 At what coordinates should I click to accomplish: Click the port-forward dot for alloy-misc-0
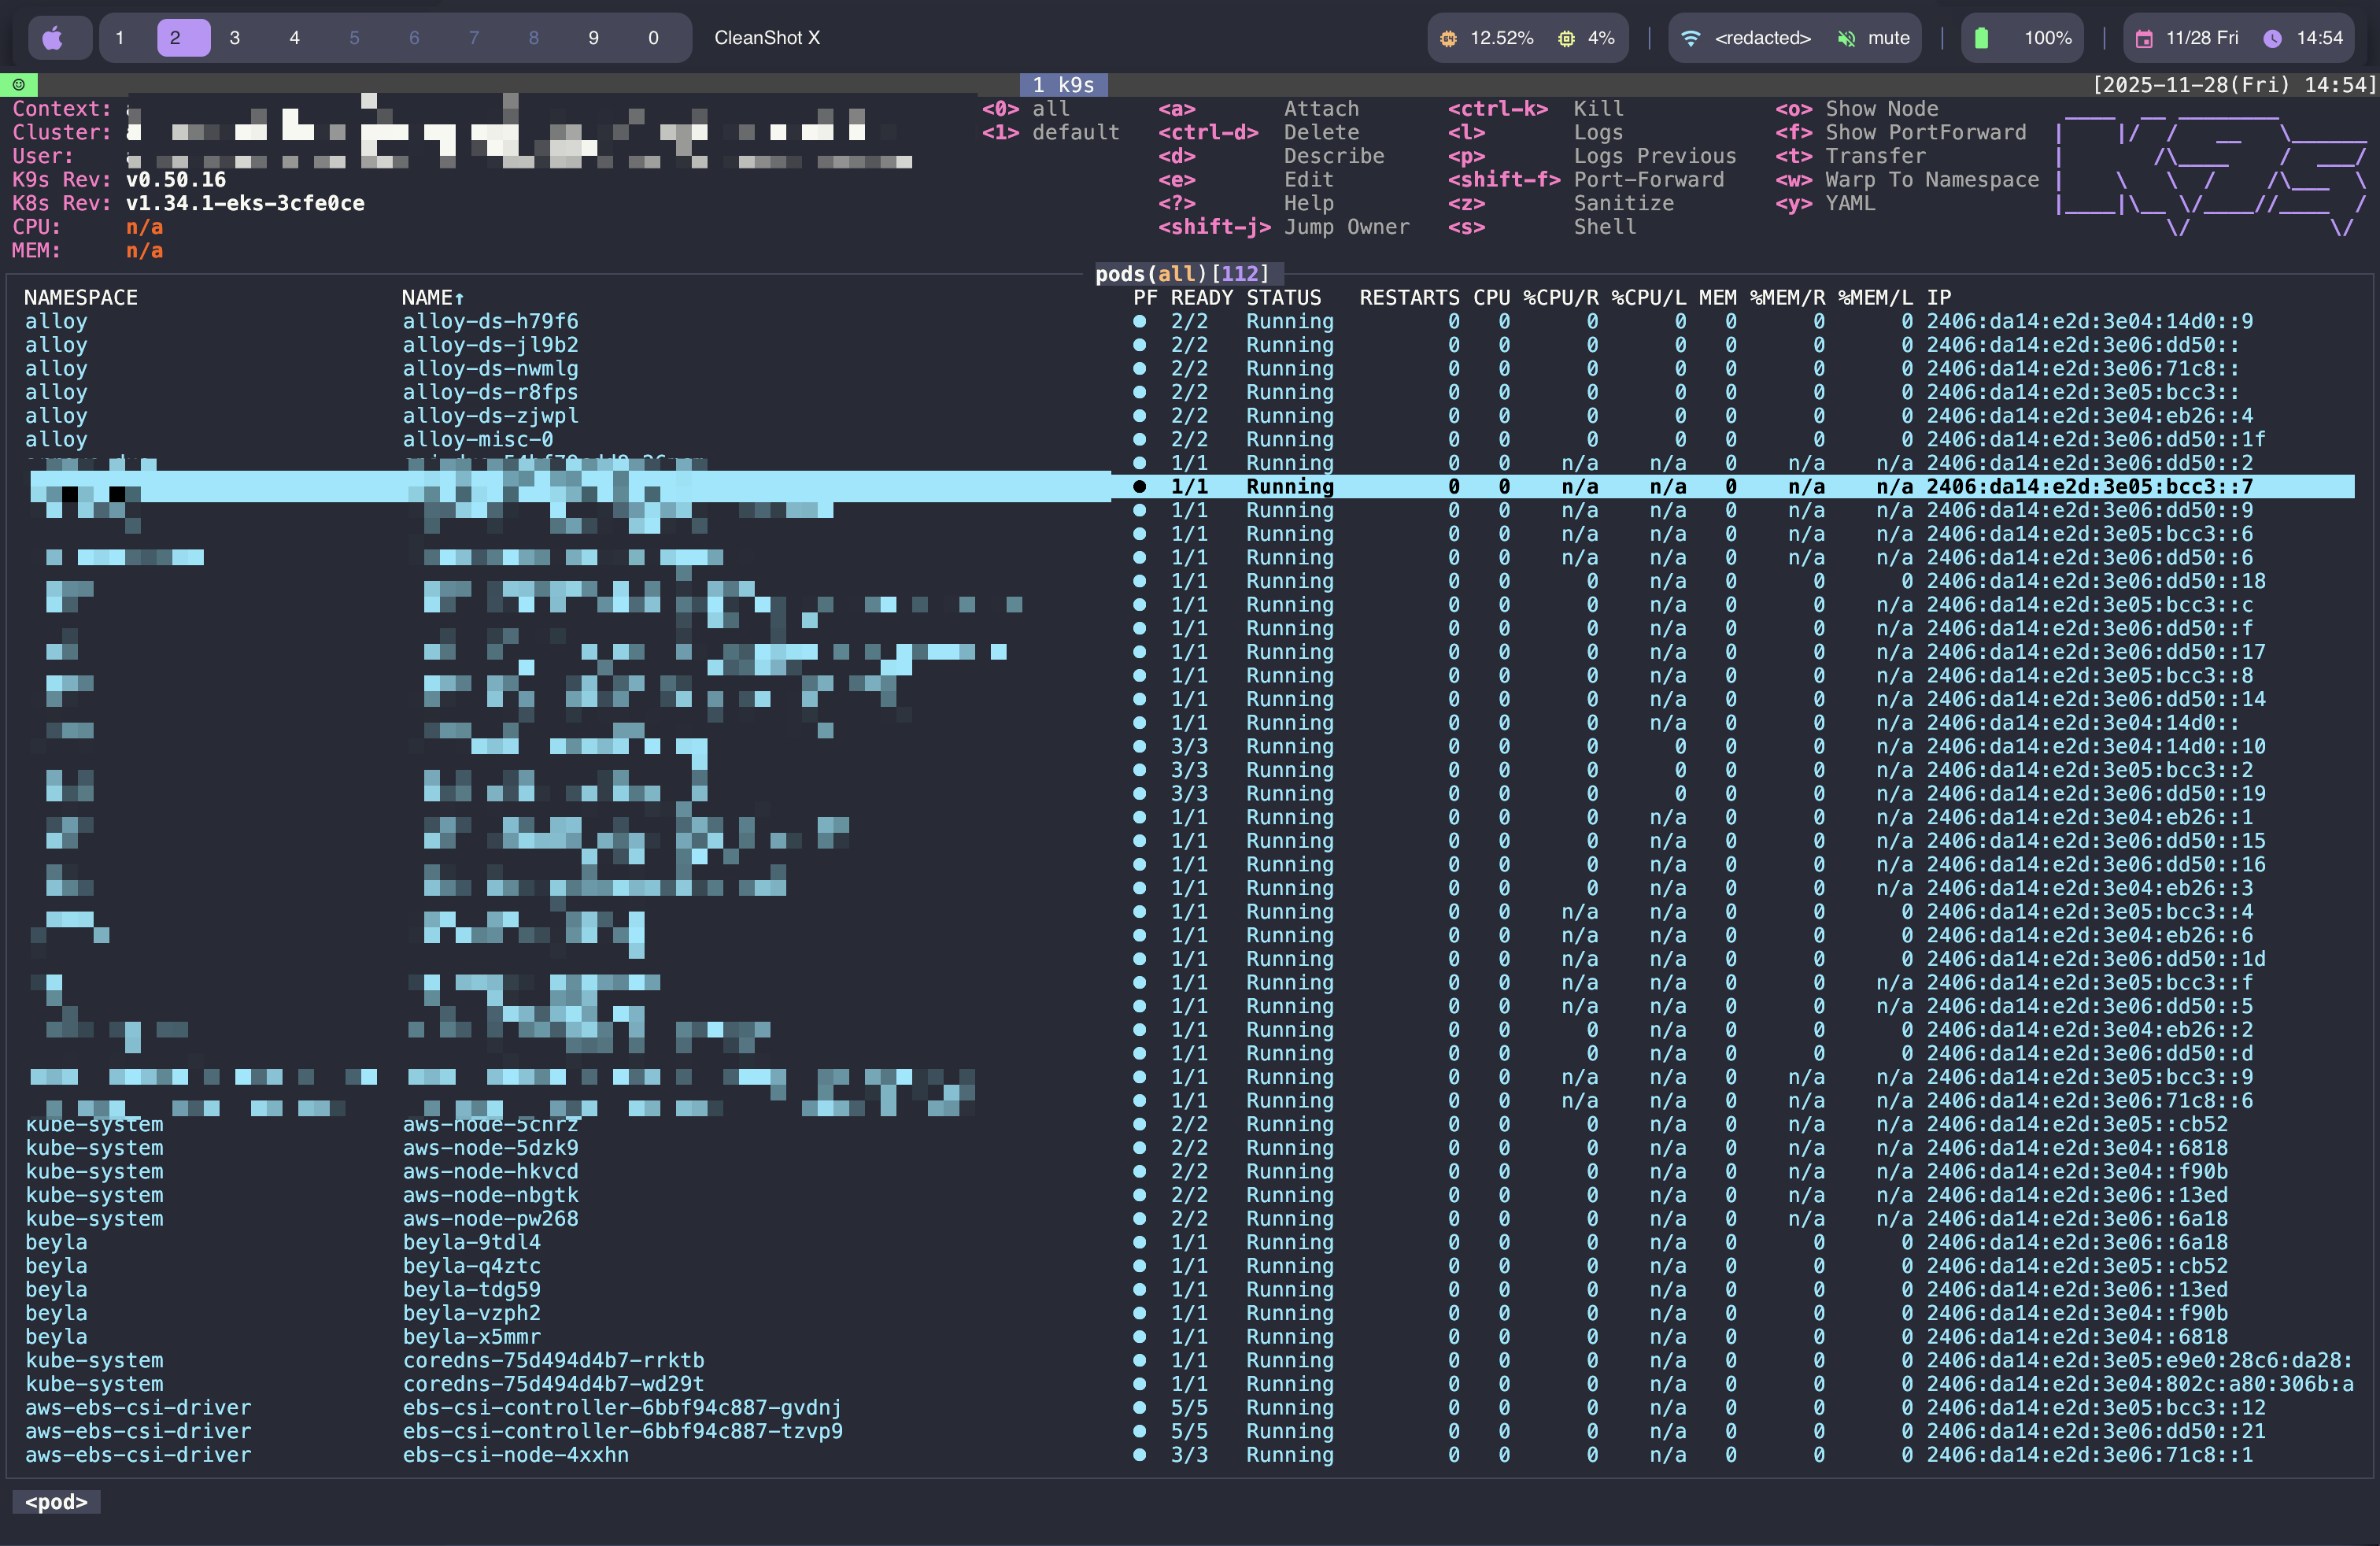(1139, 439)
